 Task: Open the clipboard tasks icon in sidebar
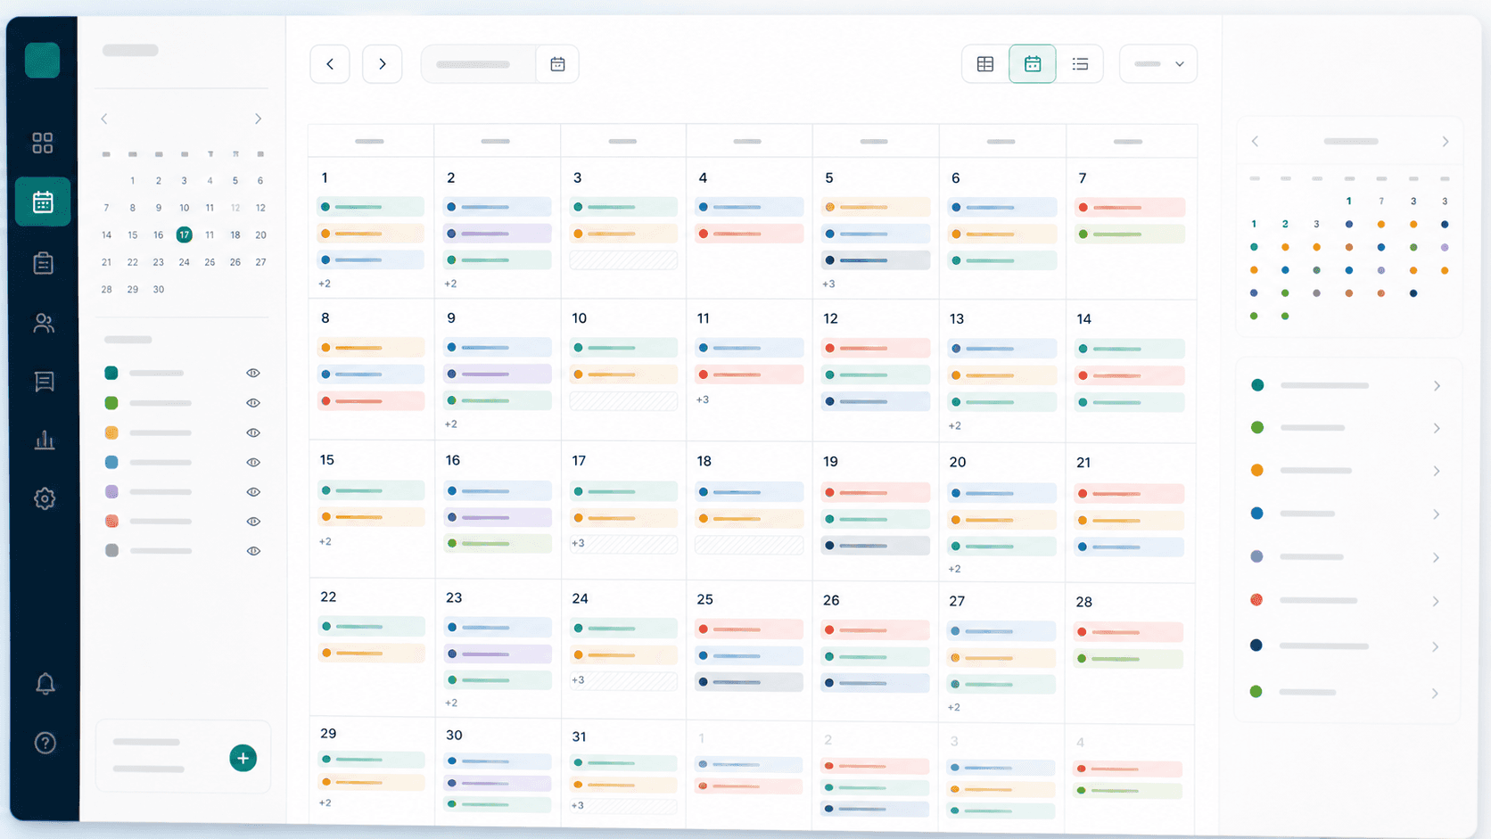point(43,263)
